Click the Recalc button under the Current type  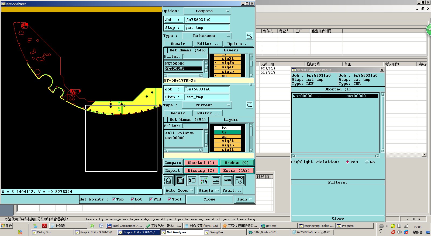[178, 113]
